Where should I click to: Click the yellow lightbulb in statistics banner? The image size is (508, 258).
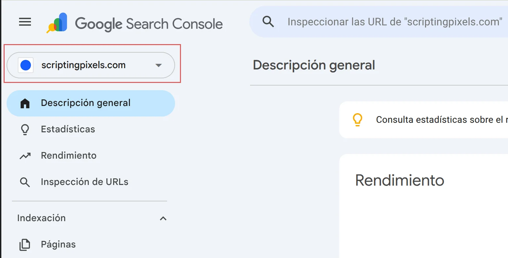click(x=358, y=120)
